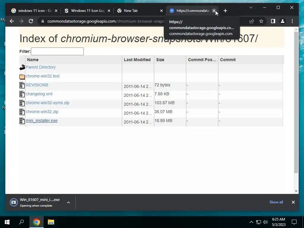Click the page's vertical scrollbar thumb
The width and height of the screenshot is (304, 228).
pyautogui.click(x=296, y=102)
